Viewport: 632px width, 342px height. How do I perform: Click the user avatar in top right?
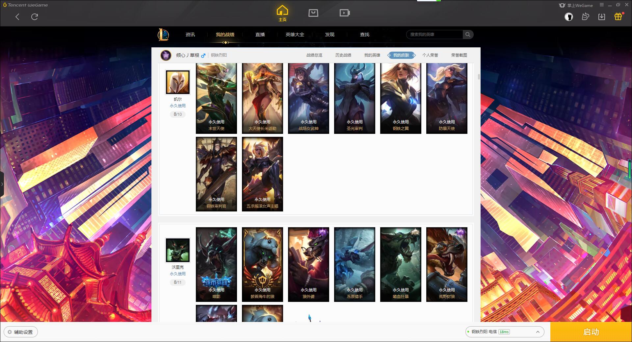(568, 17)
